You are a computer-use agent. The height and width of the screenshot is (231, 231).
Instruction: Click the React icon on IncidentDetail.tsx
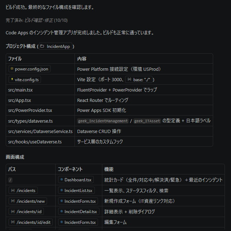(x=61, y=212)
